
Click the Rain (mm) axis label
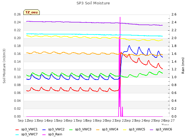pos(183,66)
